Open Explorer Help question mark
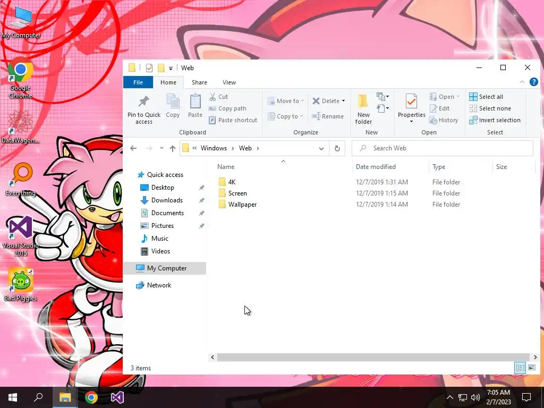Image resolution: width=544 pixels, height=408 pixels. click(533, 82)
